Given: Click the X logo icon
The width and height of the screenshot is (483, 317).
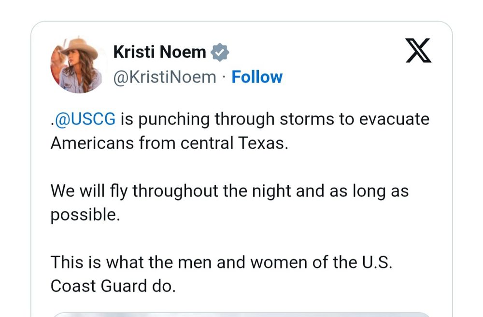Looking at the screenshot, I should (419, 51).
